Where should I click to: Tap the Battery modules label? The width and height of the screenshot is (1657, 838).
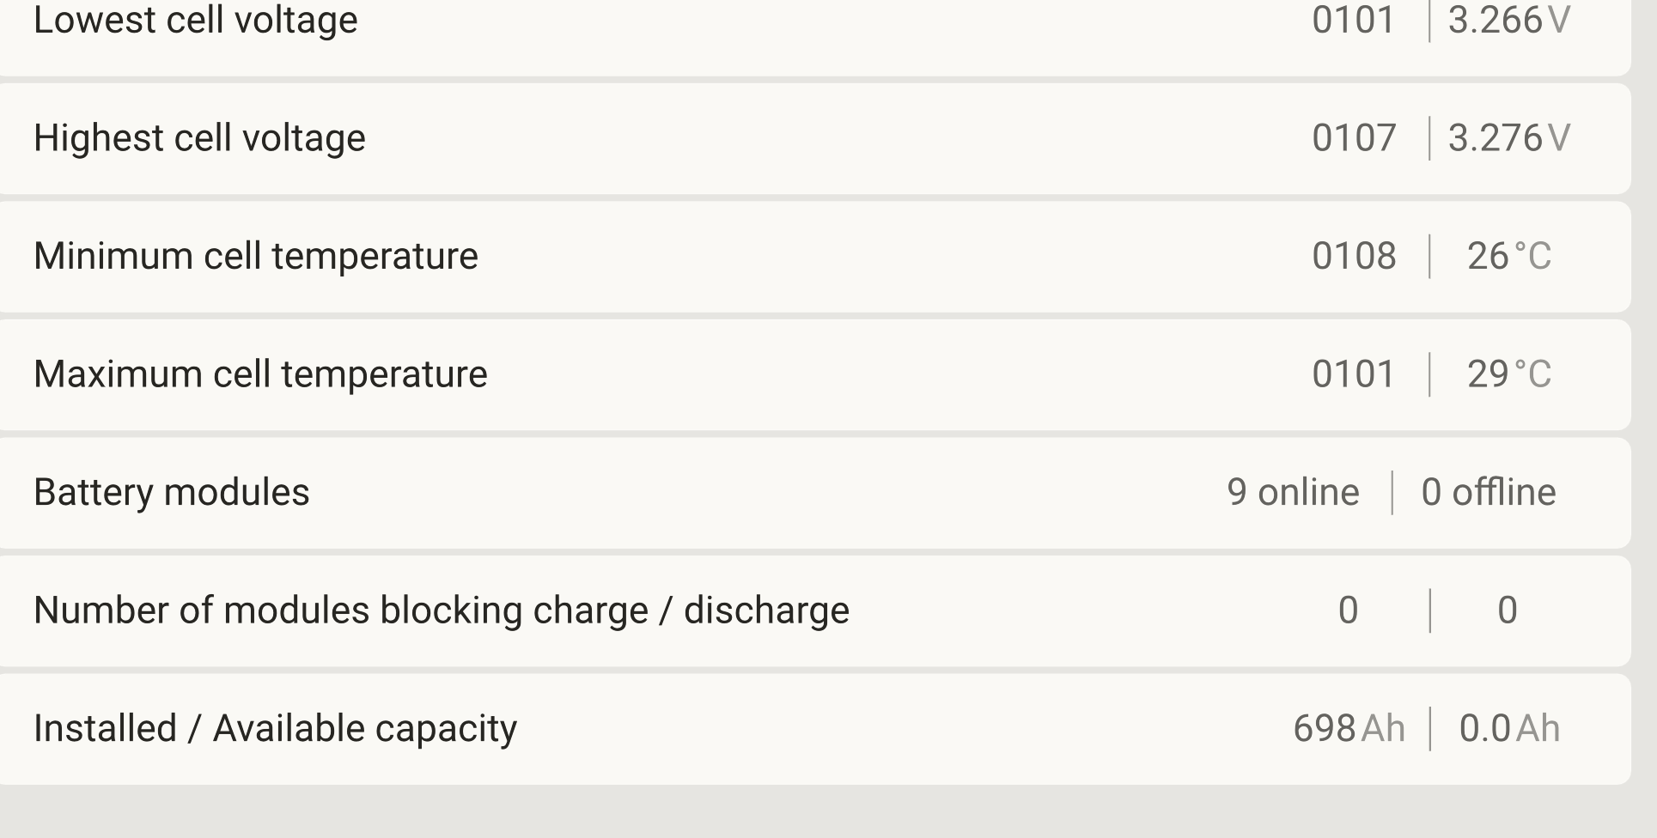pyautogui.click(x=171, y=492)
